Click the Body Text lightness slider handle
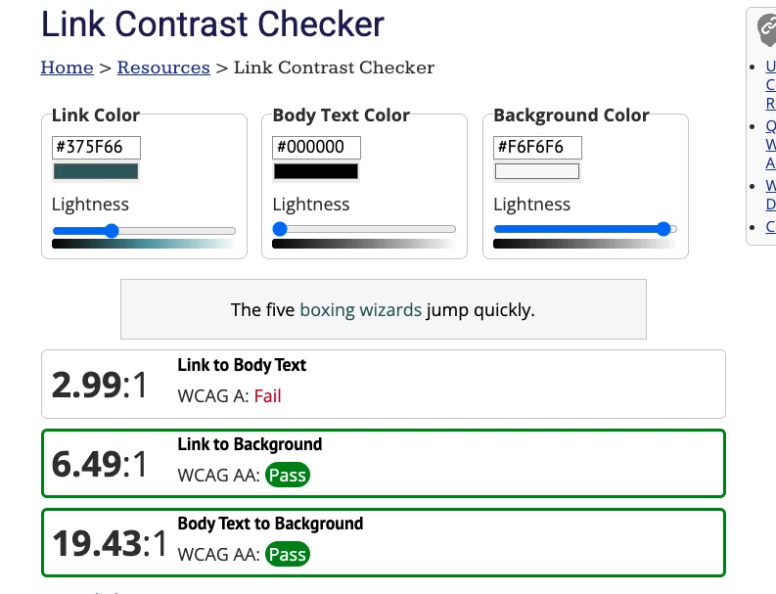The height and width of the screenshot is (594, 776). [280, 229]
